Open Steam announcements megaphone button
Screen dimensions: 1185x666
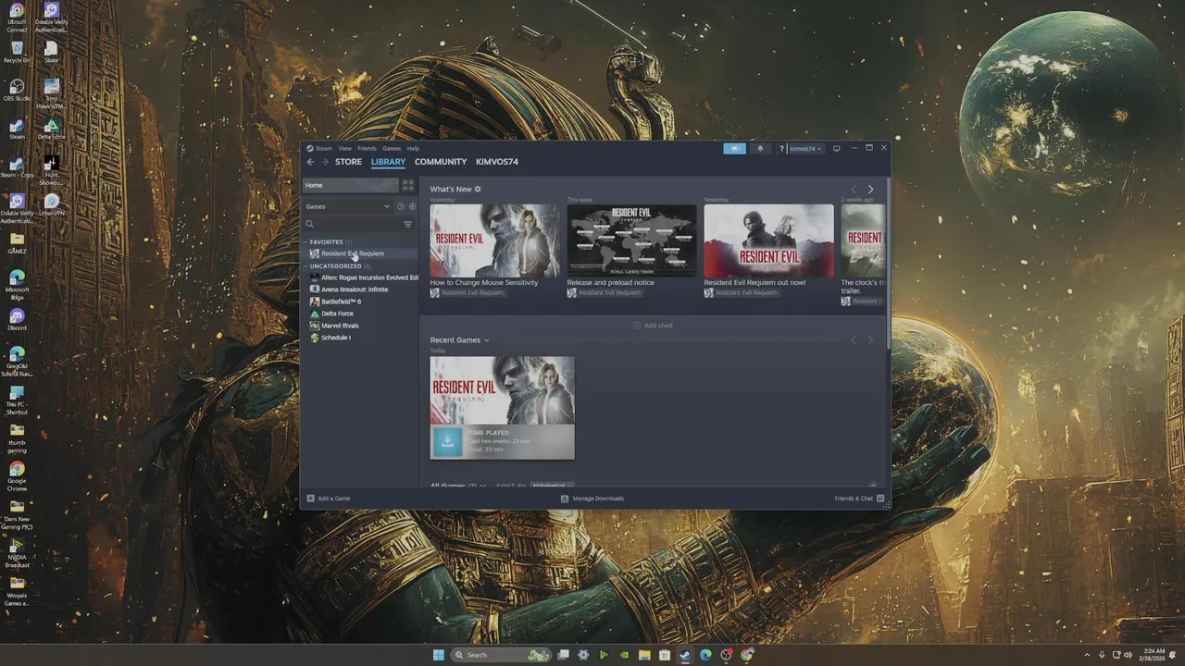point(734,148)
